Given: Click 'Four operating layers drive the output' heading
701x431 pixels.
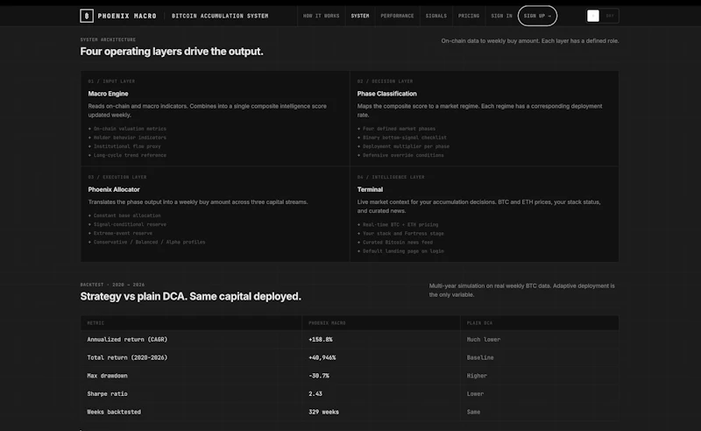Looking at the screenshot, I should pos(172,52).
